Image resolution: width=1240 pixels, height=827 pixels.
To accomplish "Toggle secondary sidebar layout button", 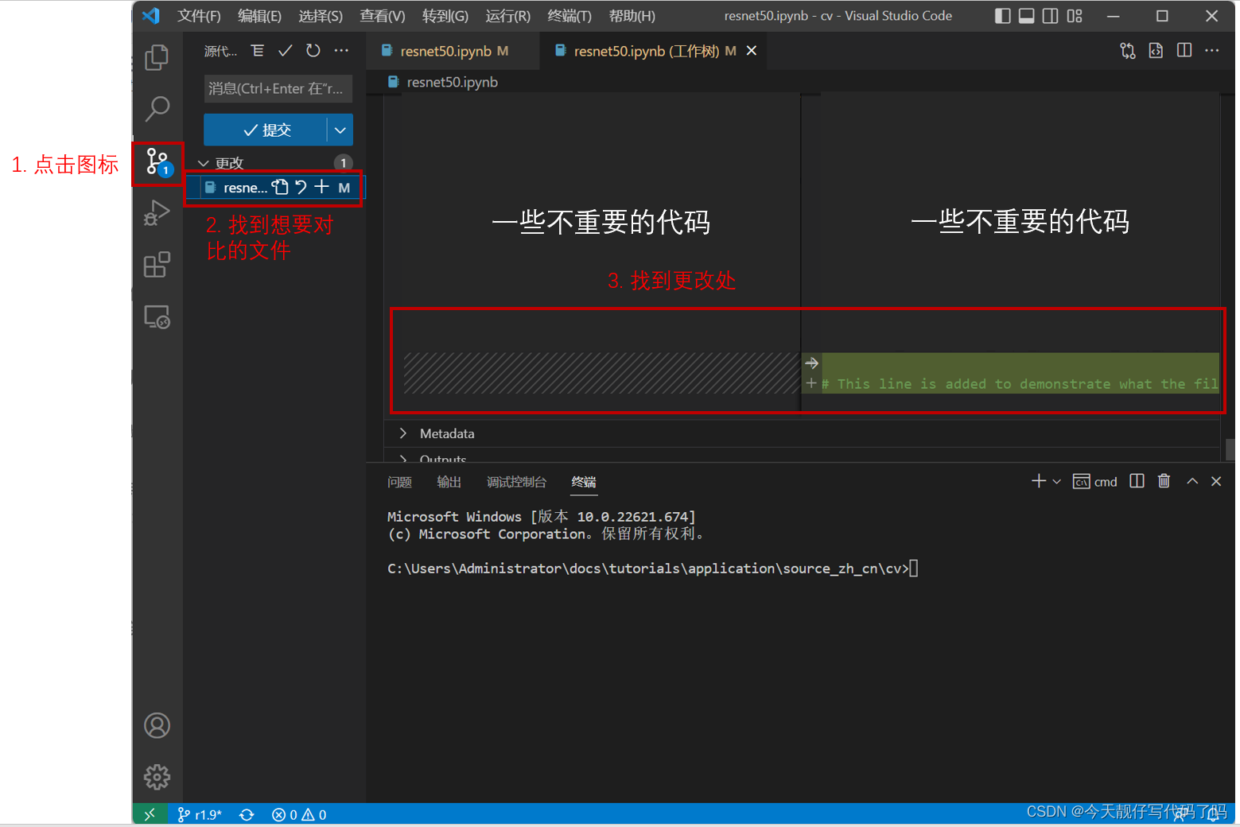I will coord(1051,16).
